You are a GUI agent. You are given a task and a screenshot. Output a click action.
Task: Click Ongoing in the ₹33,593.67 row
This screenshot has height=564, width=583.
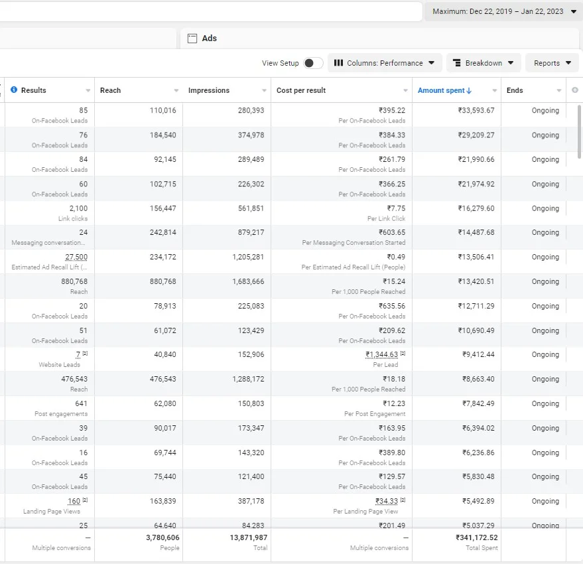545,111
